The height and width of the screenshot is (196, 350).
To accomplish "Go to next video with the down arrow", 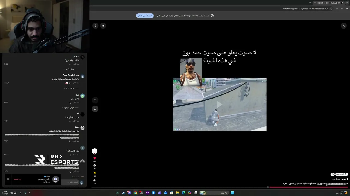I will tap(95, 109).
